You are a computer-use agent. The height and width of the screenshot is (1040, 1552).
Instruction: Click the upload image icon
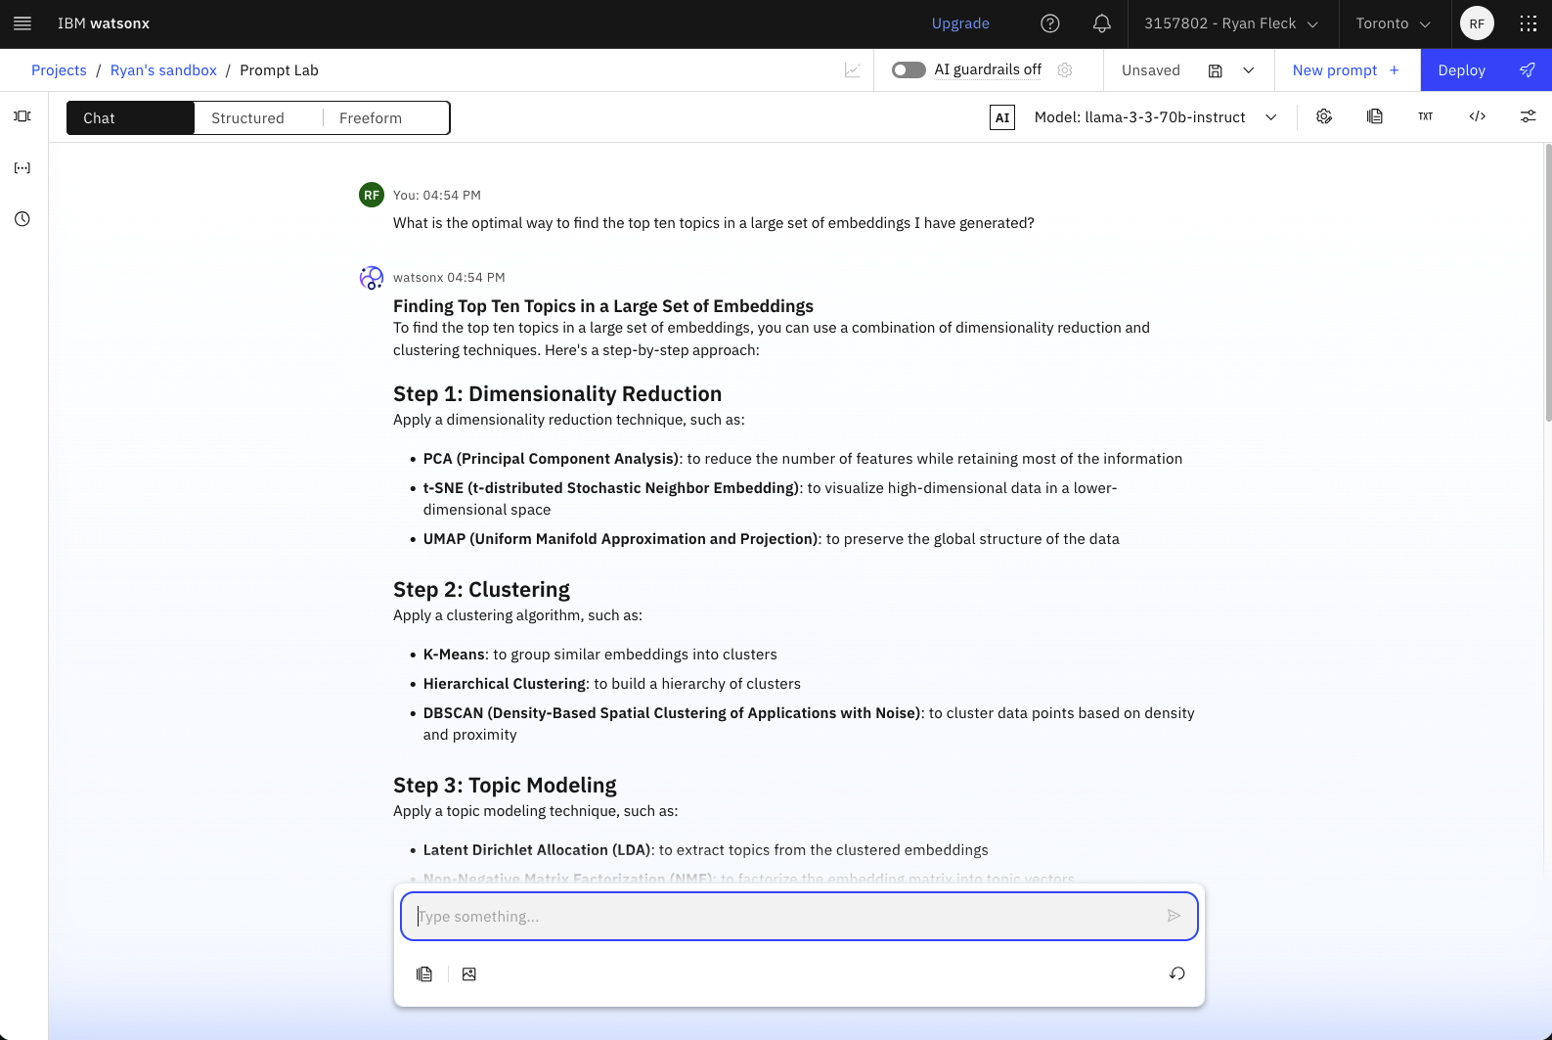(469, 973)
